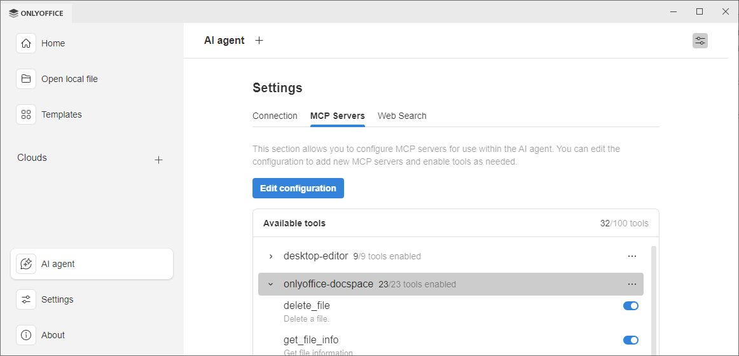739x356 pixels.
Task: Switch to the Web Search tab
Action: 402,116
